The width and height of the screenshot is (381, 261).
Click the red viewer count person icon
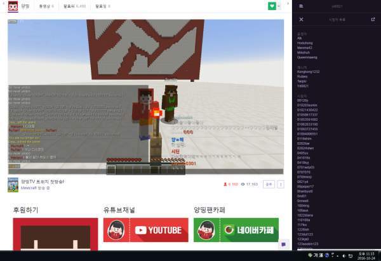tap(225, 184)
